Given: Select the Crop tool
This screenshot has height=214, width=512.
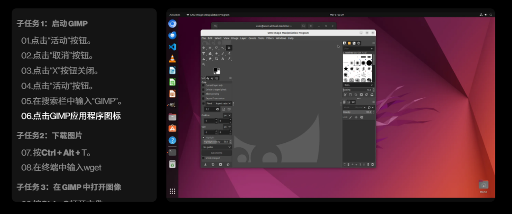Looking at the screenshot, I should pos(229,48).
